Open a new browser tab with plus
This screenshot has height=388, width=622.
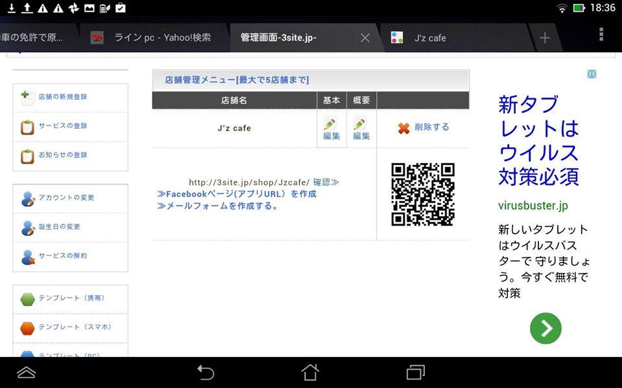pyautogui.click(x=545, y=38)
